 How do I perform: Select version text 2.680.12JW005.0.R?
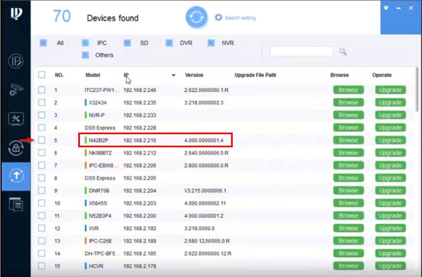[x=207, y=241]
